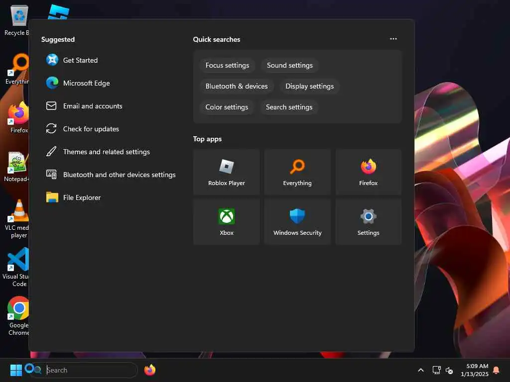Open Settings tile in Top apps
The width and height of the screenshot is (510, 382).
(x=368, y=222)
